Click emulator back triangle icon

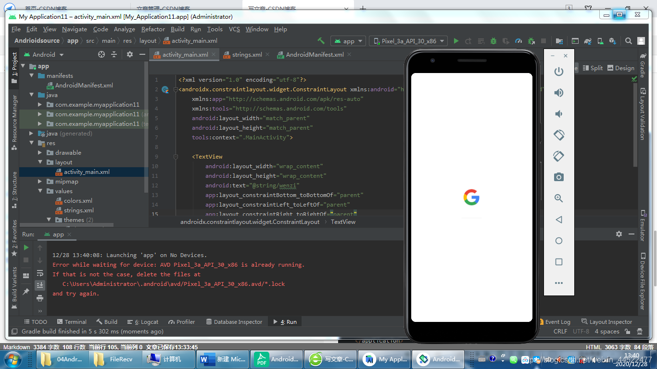click(559, 220)
